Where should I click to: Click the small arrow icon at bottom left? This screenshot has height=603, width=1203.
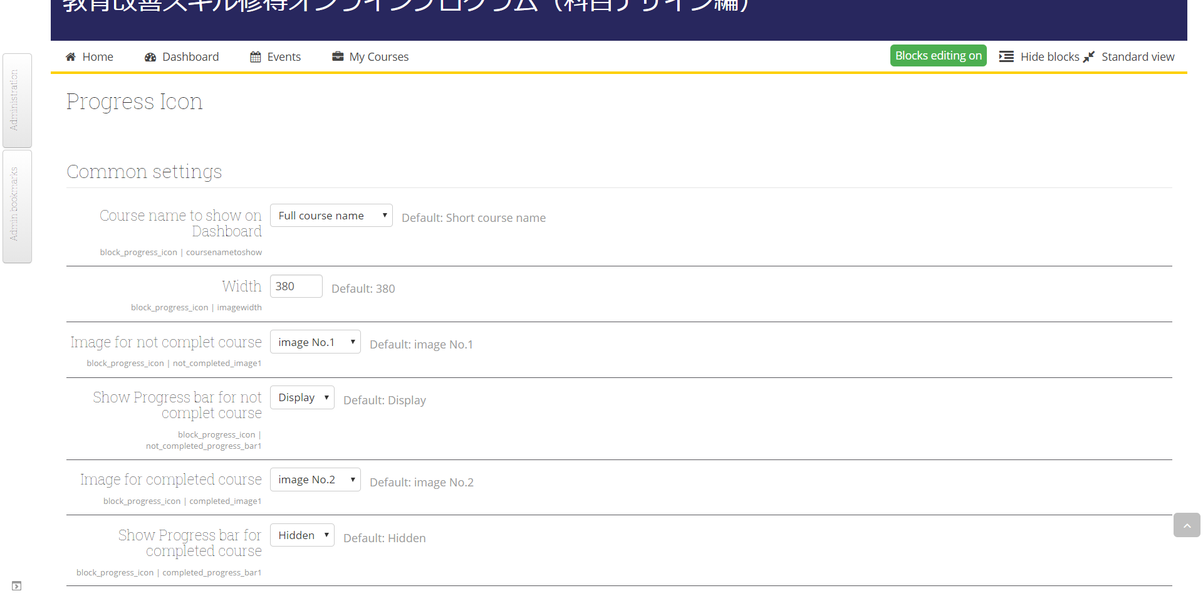16,585
